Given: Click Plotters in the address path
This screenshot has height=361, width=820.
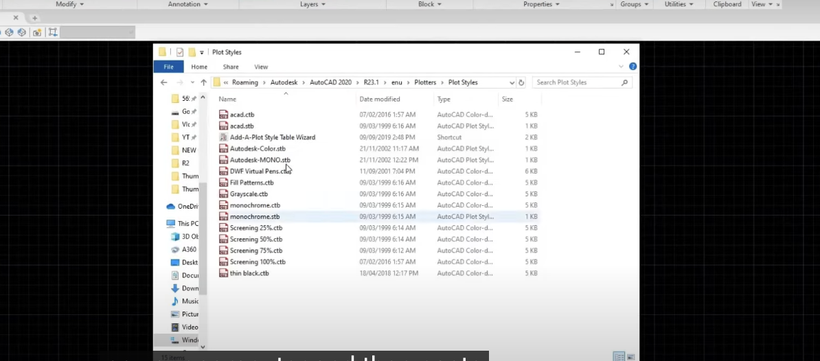Looking at the screenshot, I should (x=425, y=82).
